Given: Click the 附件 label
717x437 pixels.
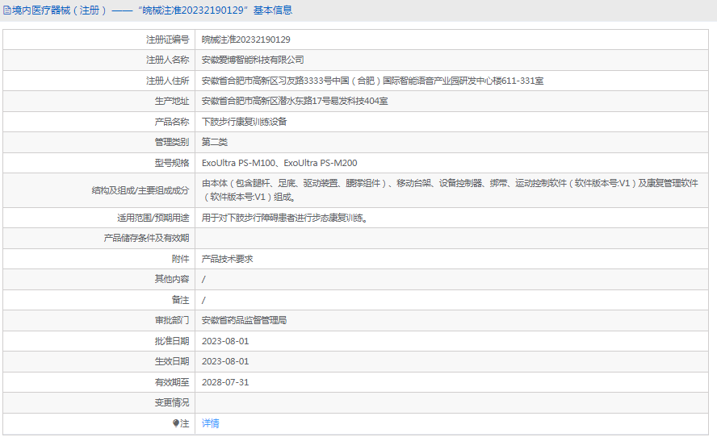Looking at the screenshot, I should (x=181, y=259).
